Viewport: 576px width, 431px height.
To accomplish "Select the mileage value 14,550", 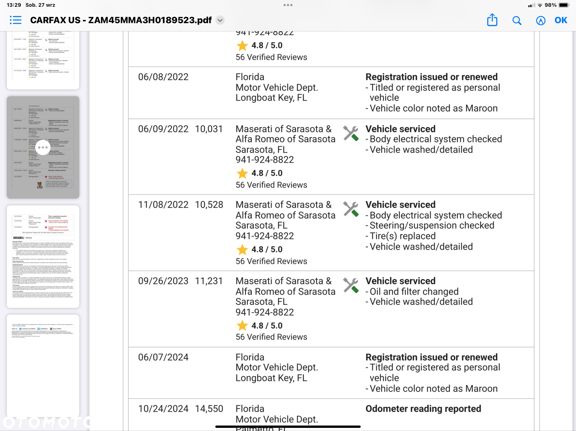I will click(209, 409).
